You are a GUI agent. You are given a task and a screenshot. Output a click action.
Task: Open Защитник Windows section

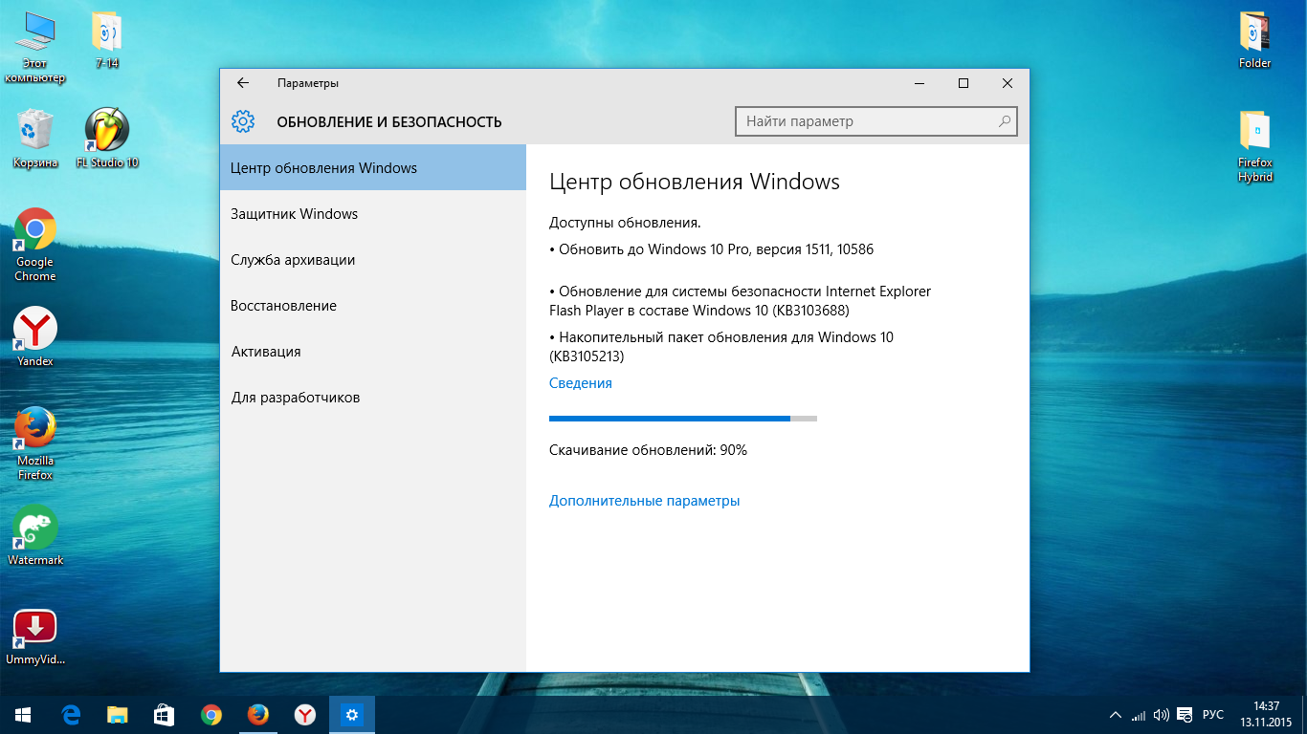(373, 213)
